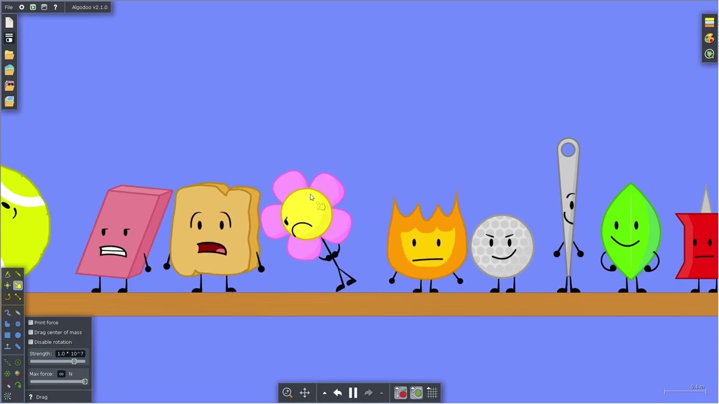Open the Help question mark menu
Screen dimensions: 719x404
tap(55, 7)
